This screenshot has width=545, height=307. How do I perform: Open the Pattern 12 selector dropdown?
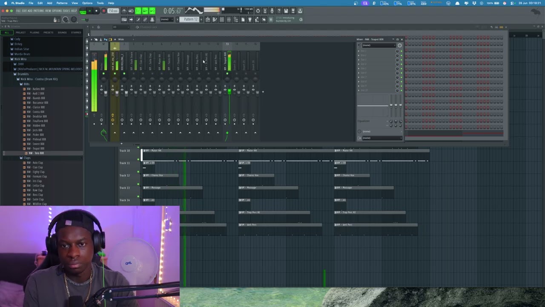pos(189,20)
